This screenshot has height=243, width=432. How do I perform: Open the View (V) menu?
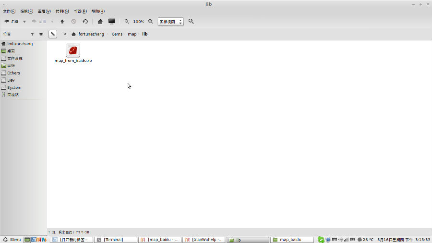click(44, 12)
